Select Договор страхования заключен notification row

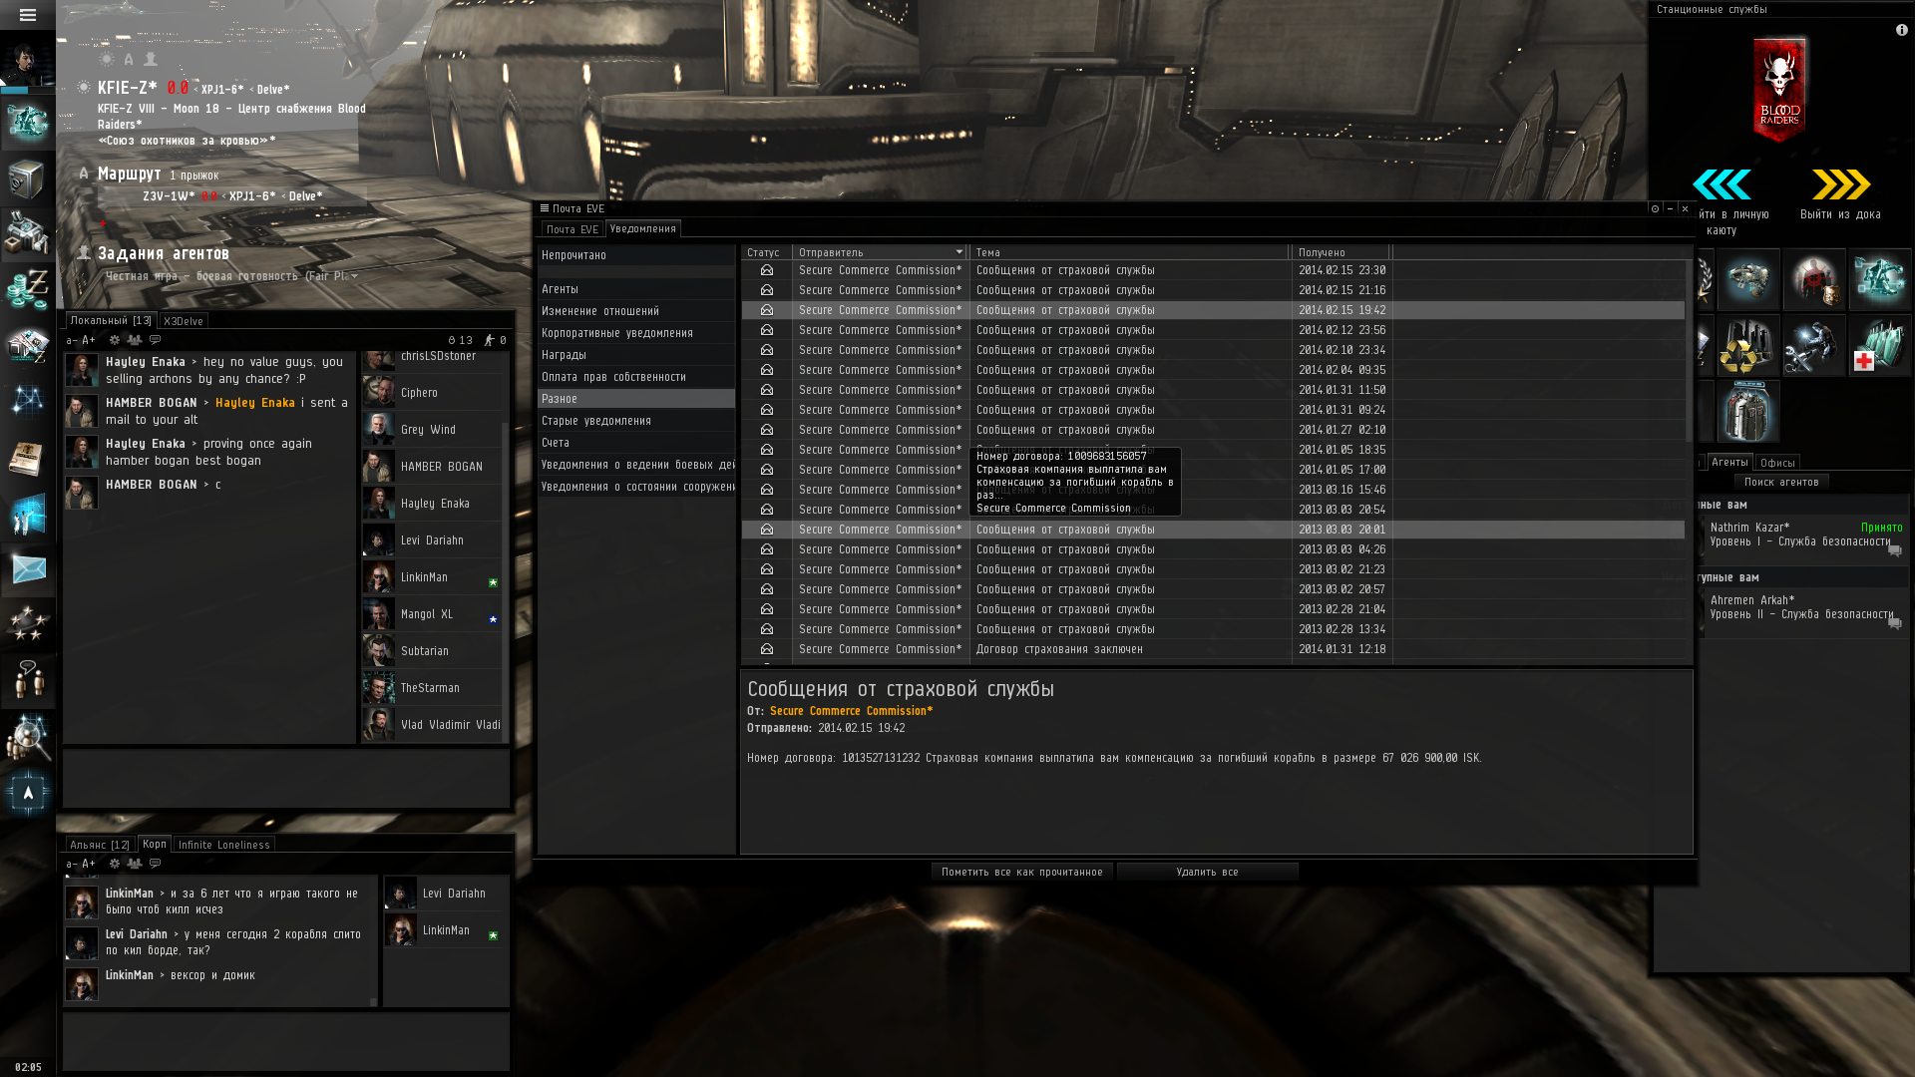(1213, 649)
